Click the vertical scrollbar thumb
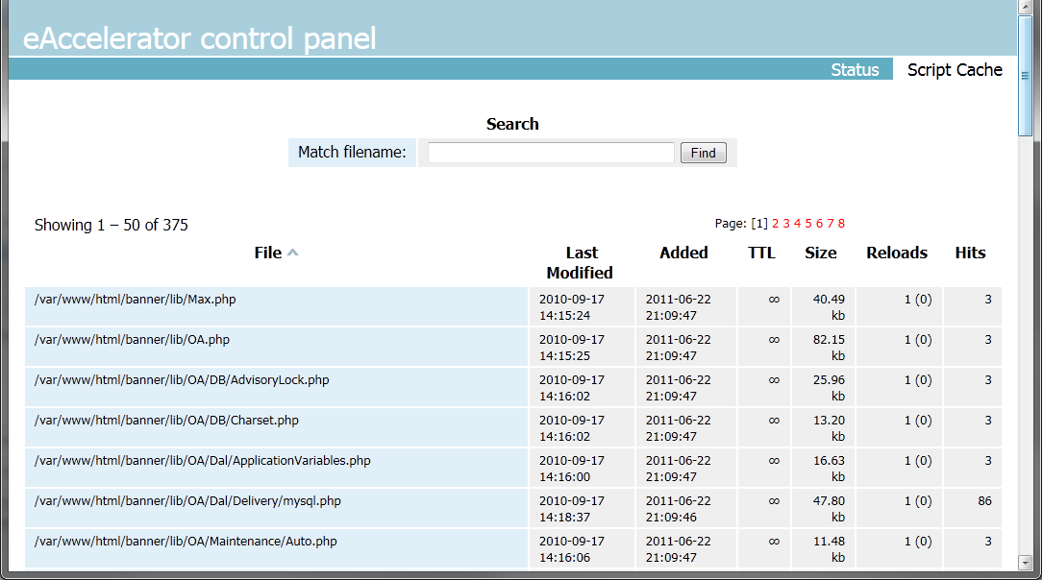Viewport: 1043px width, 580px height. tap(1026, 77)
